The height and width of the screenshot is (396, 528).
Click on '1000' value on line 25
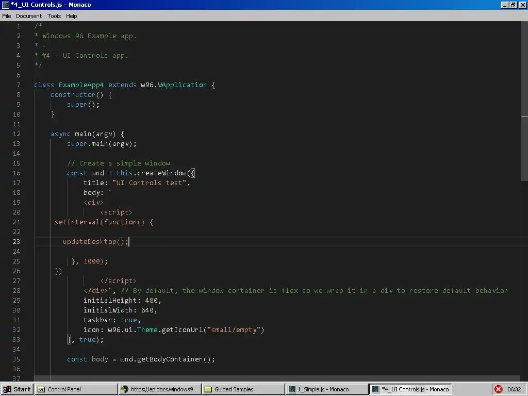point(92,261)
